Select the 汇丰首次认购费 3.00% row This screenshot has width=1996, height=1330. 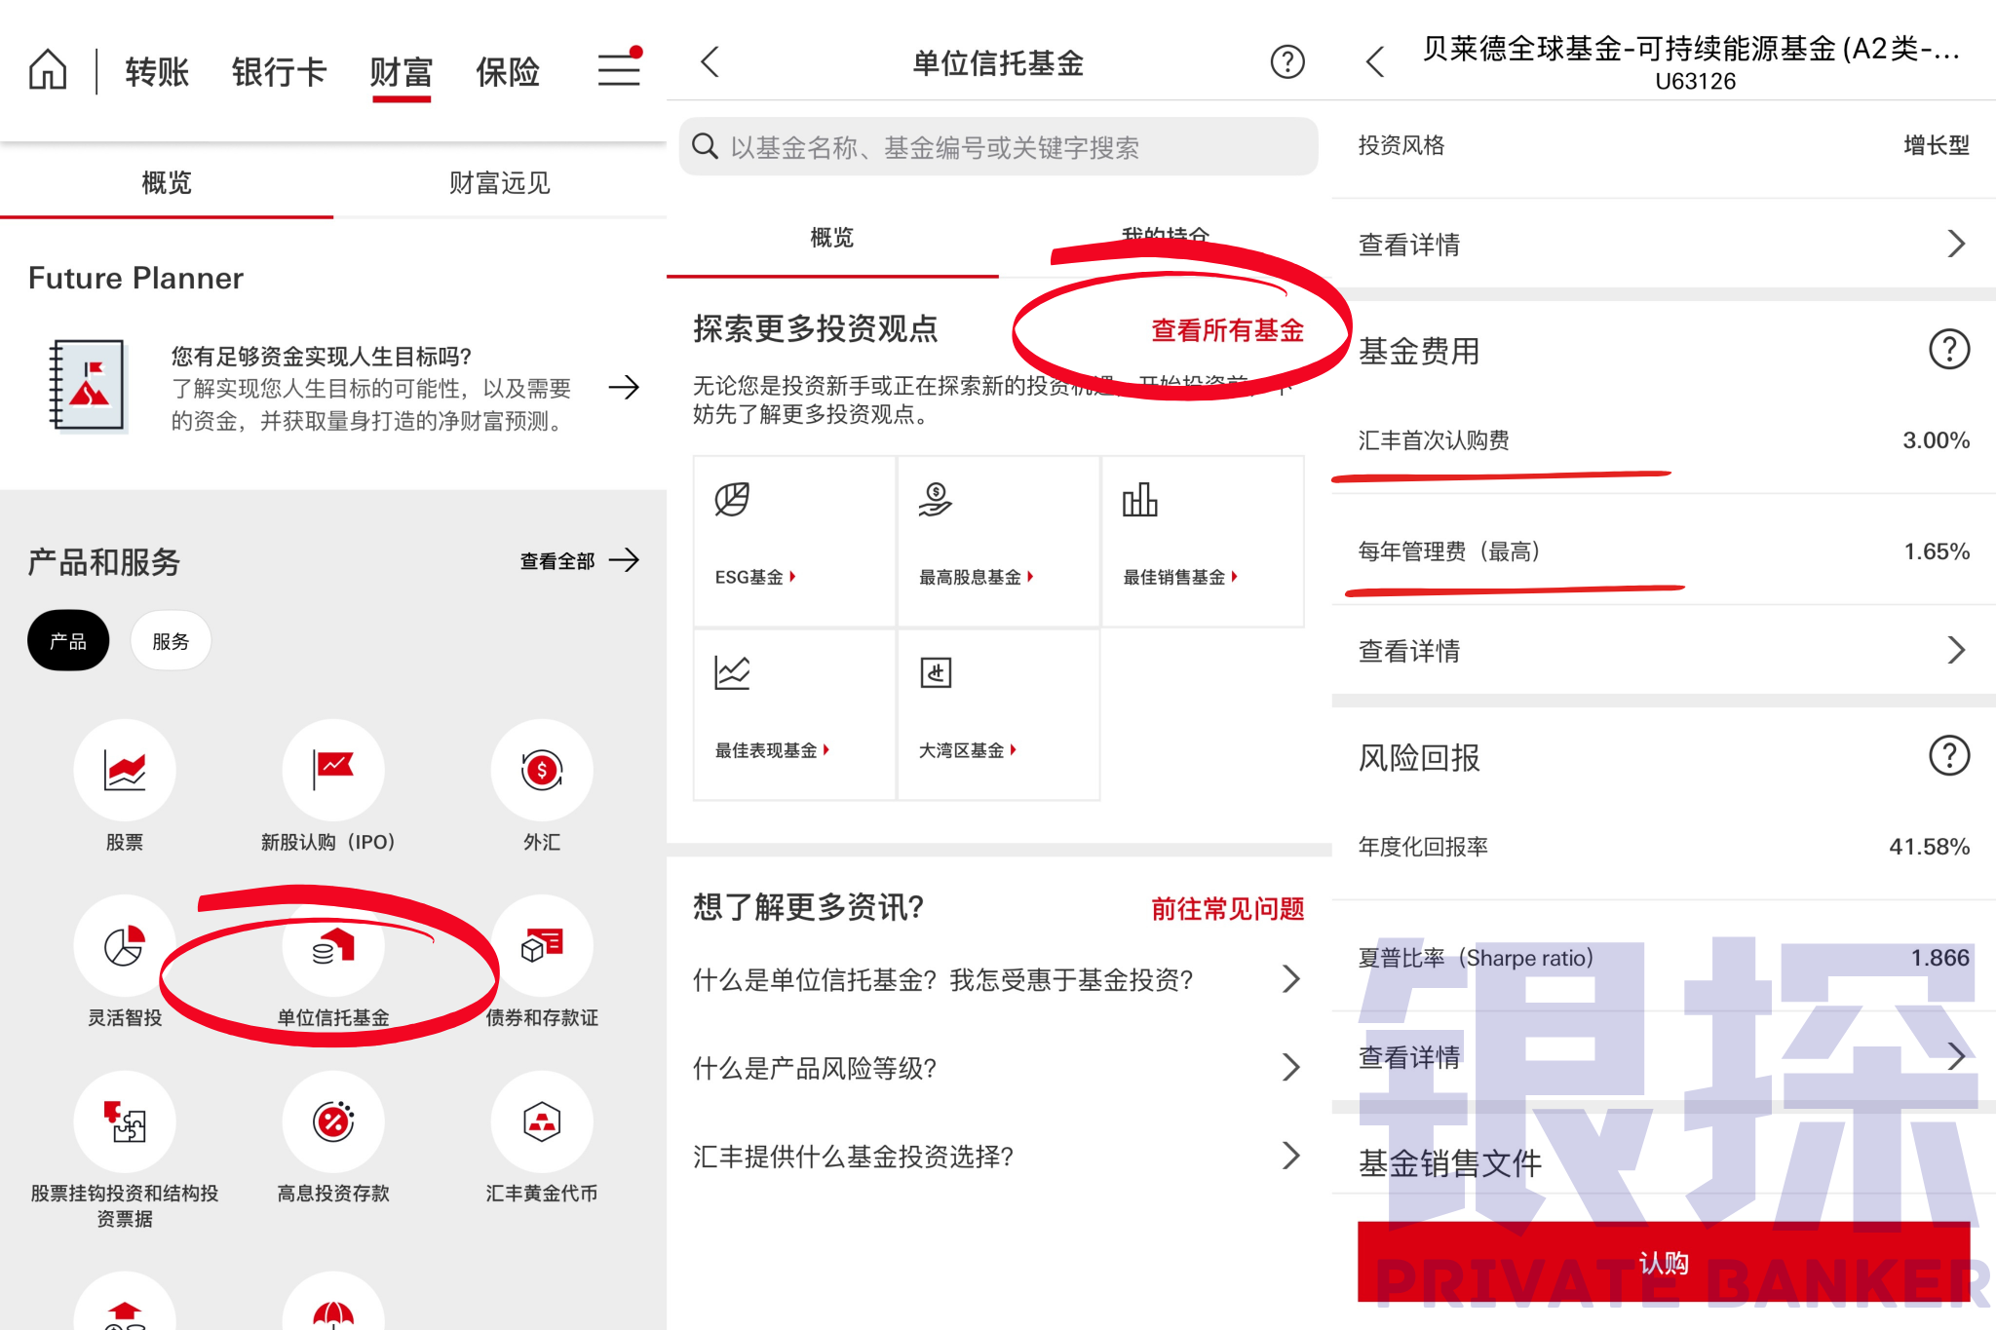tap(1664, 440)
